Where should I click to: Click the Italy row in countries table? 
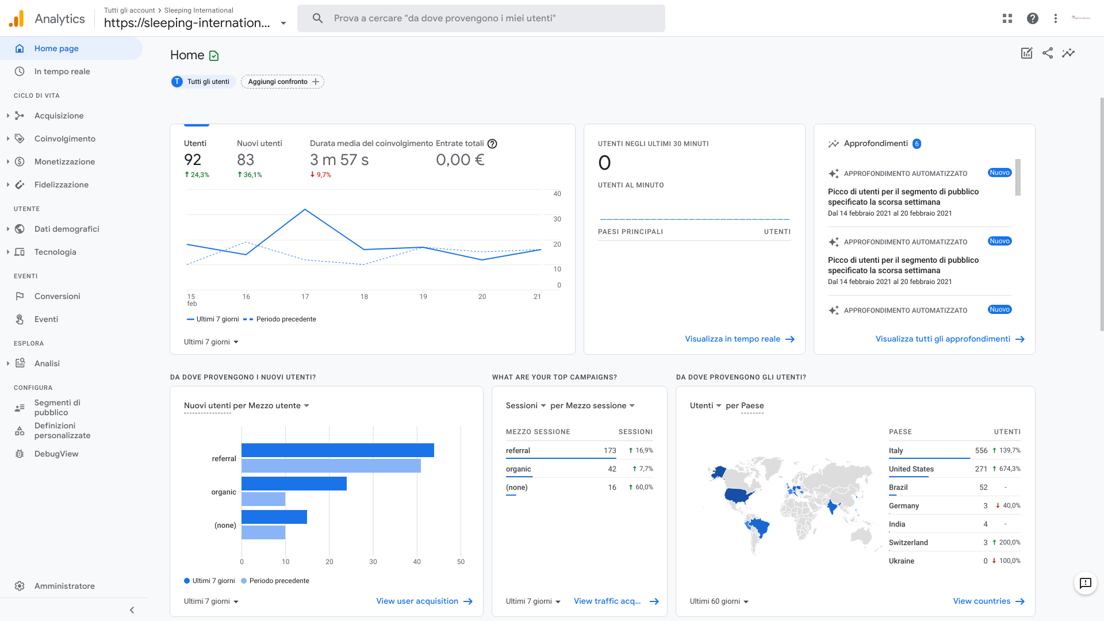click(x=954, y=451)
